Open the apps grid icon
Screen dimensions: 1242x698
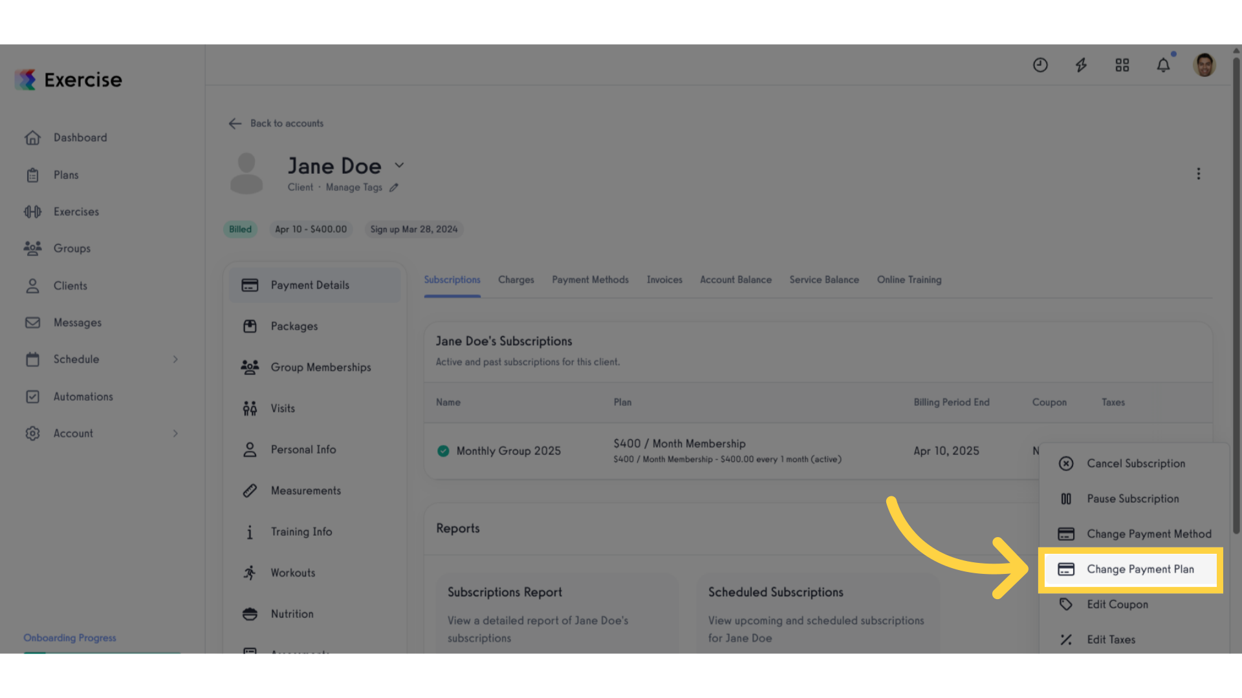pos(1122,65)
